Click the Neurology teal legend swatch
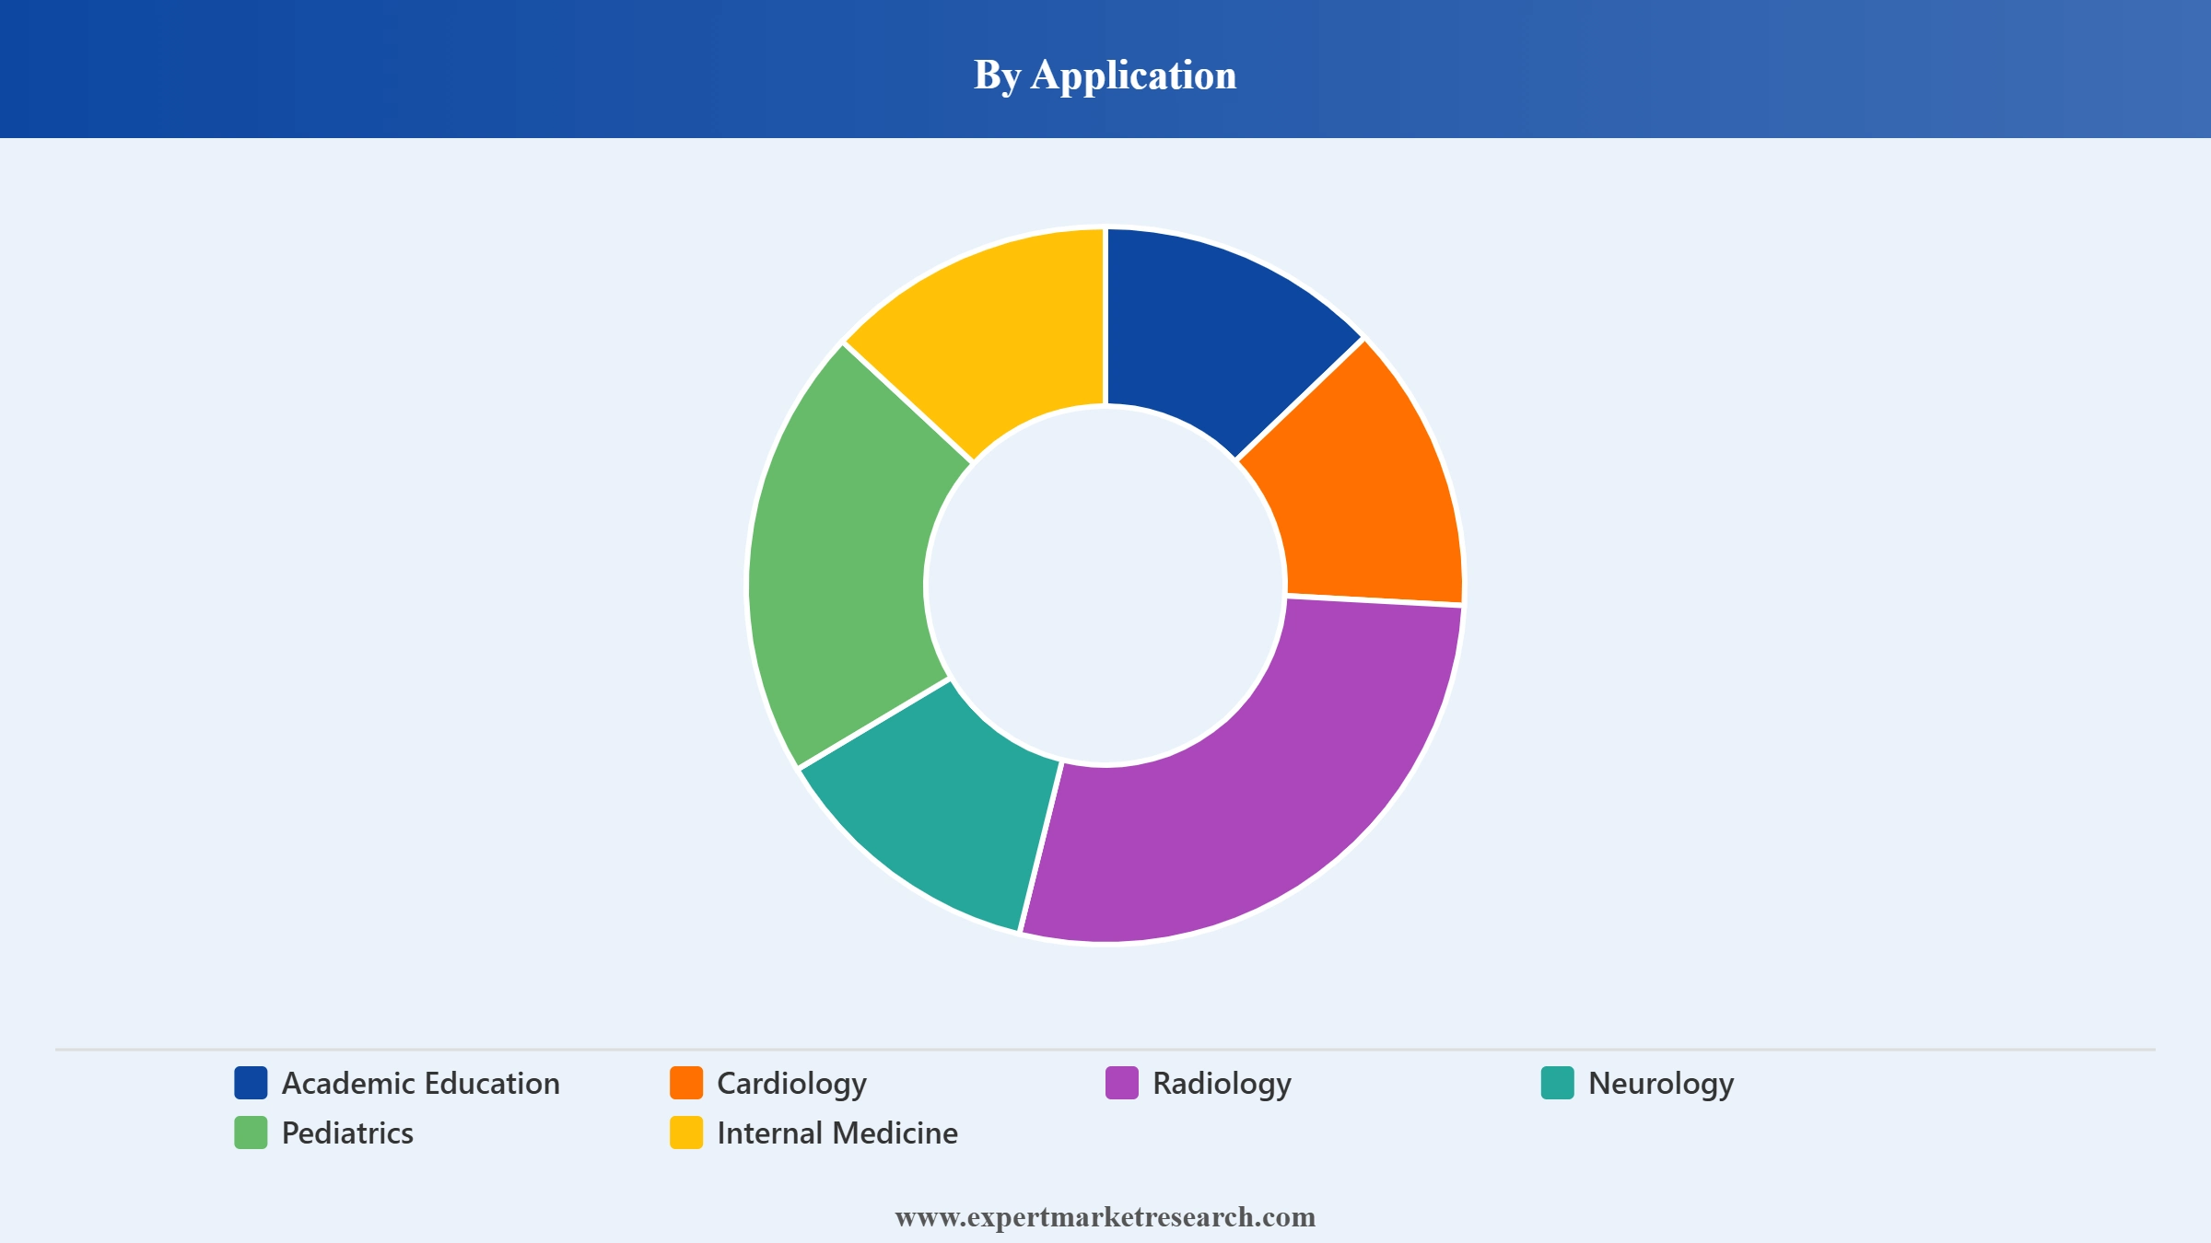 pyautogui.click(x=1558, y=1083)
